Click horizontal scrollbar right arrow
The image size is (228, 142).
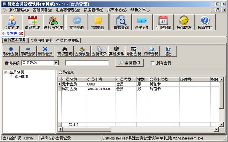[x=217, y=129]
